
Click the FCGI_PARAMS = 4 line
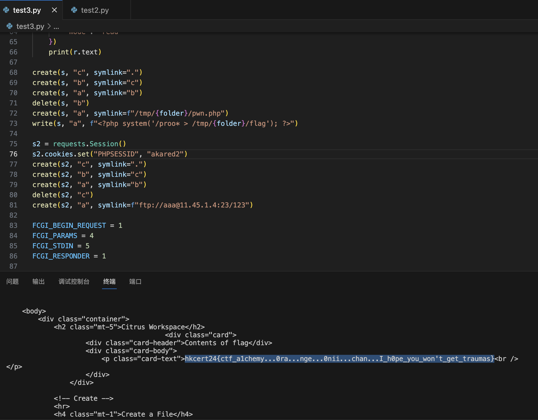coord(63,236)
